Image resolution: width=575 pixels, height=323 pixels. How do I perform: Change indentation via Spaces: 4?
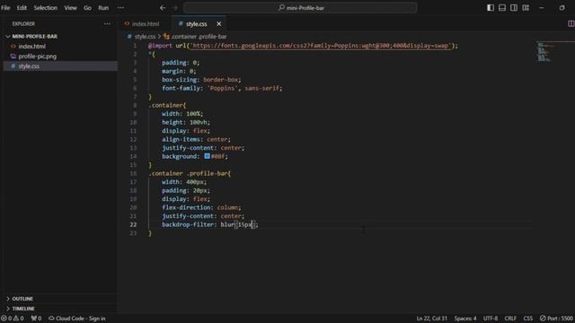465,319
